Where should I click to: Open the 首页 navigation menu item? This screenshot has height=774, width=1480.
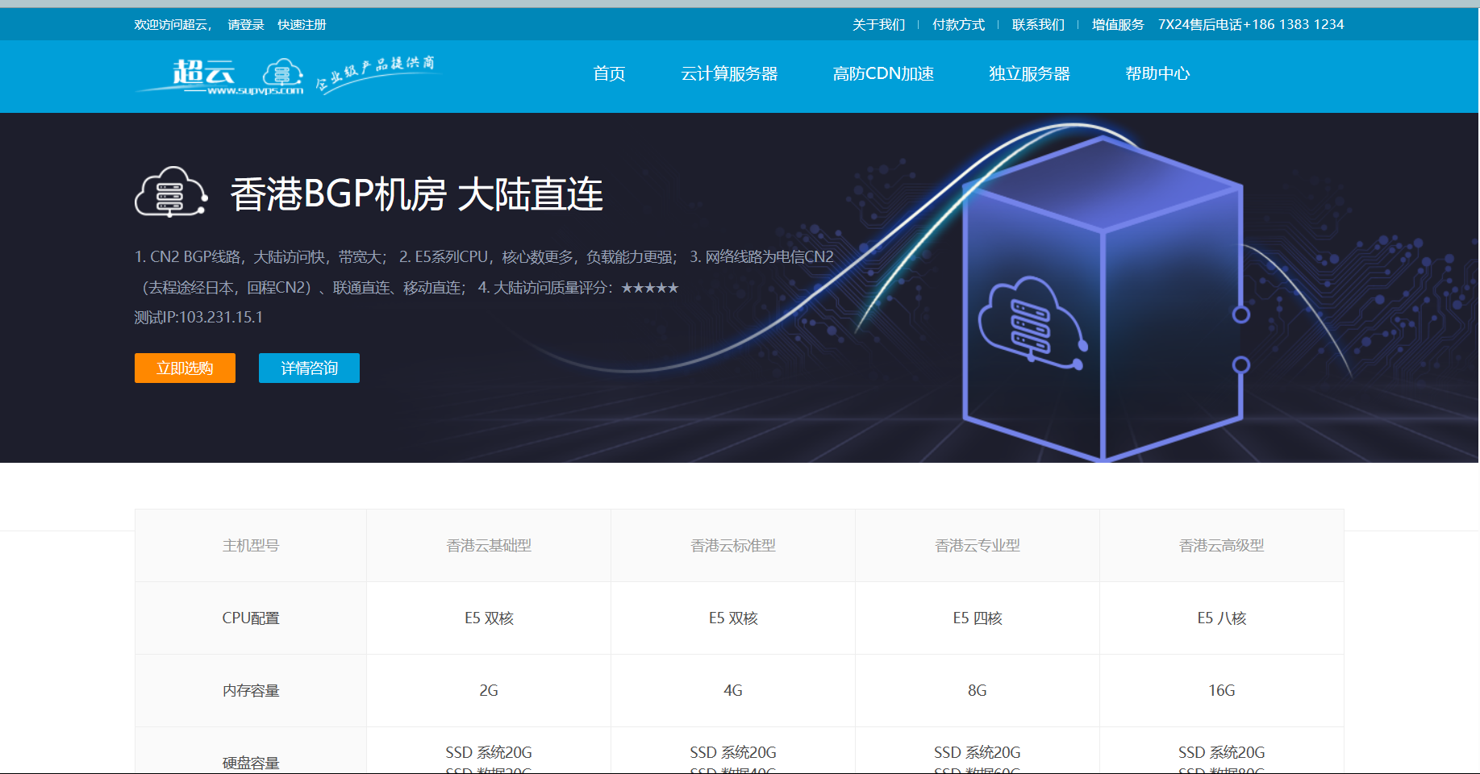(609, 74)
